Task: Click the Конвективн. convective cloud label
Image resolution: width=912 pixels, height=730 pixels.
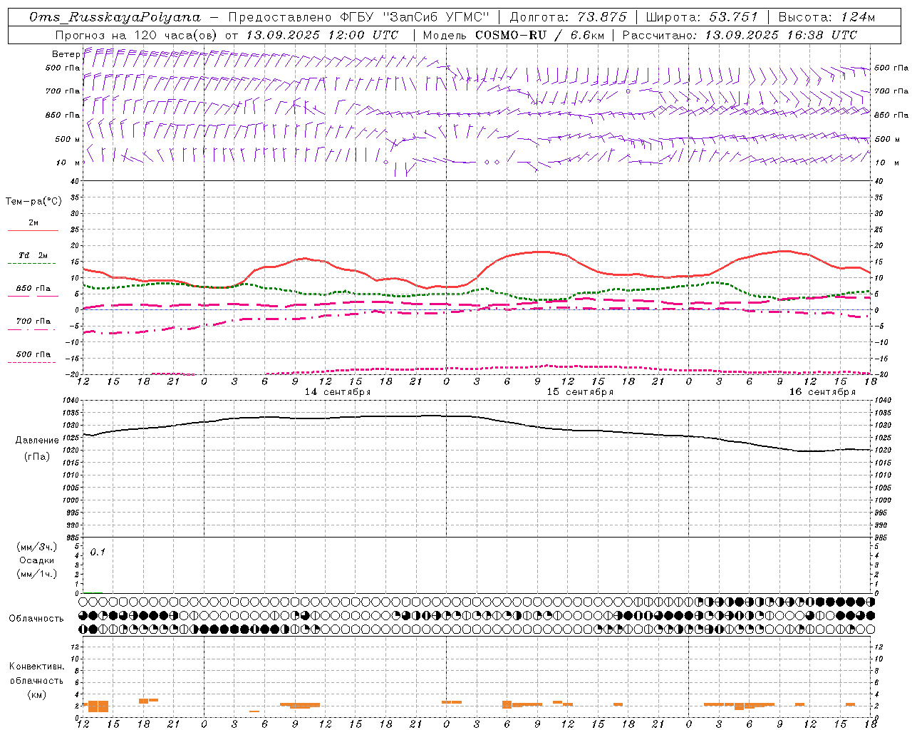Action: click(x=36, y=667)
